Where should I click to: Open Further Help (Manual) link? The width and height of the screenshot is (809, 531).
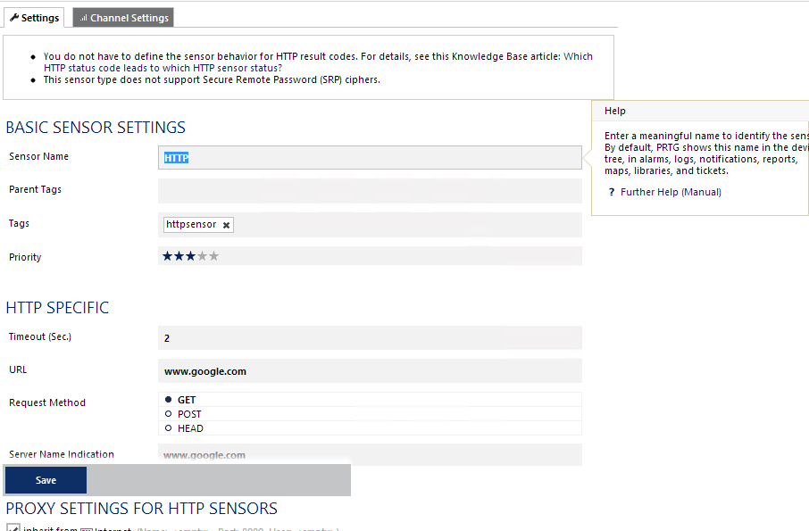coord(671,193)
